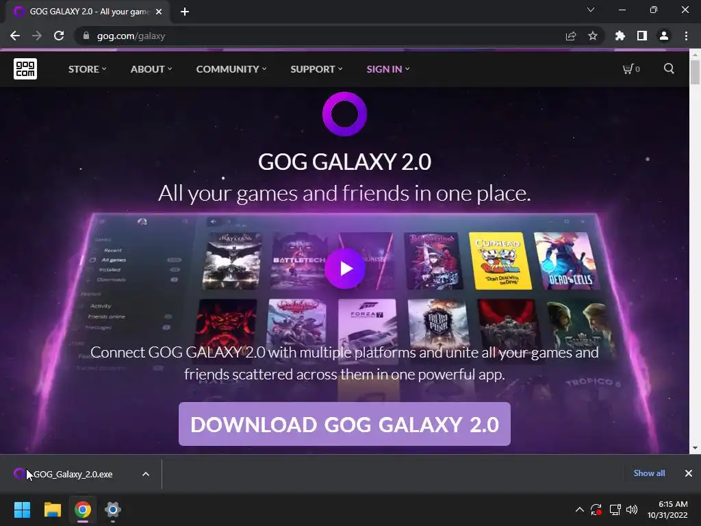Click the page vertical scrollbar thumb

click(695, 71)
